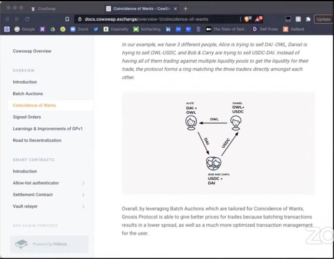Open the Twitter bookmark icon
Image resolution: width=334 pixels, height=259 pixels.
point(95,29)
